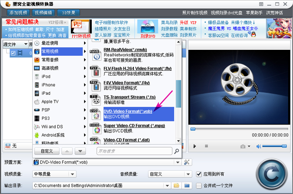Play the preview video
Viewport: 293px width, 194px height.
(195, 146)
